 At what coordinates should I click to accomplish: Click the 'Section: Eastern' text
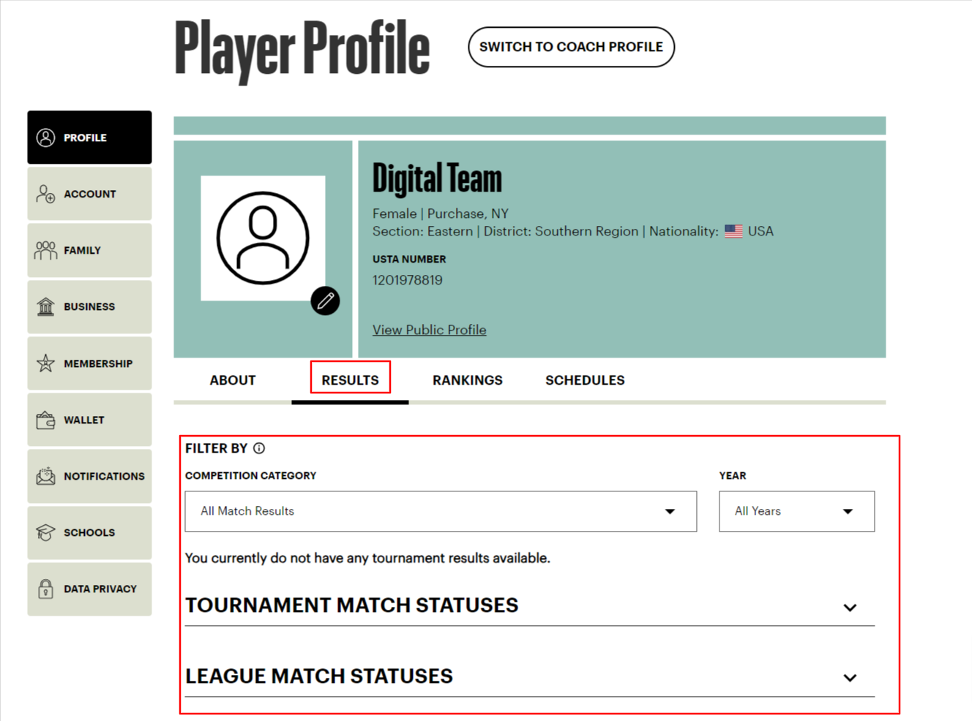(x=422, y=231)
